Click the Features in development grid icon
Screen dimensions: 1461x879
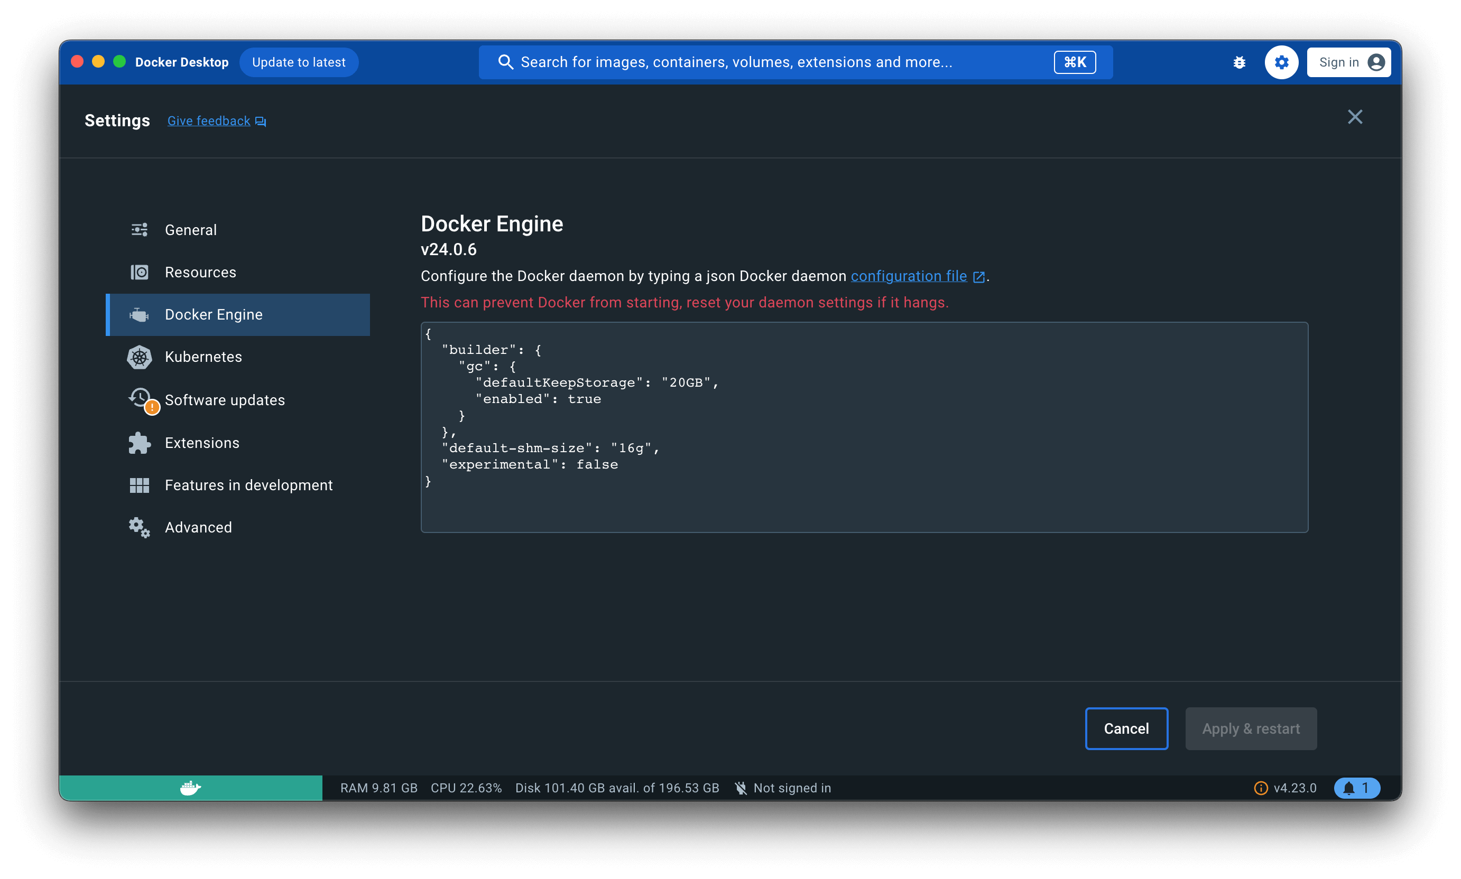(140, 485)
